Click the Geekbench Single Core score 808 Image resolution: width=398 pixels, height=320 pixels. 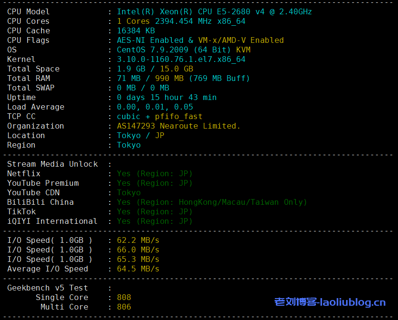(124, 297)
